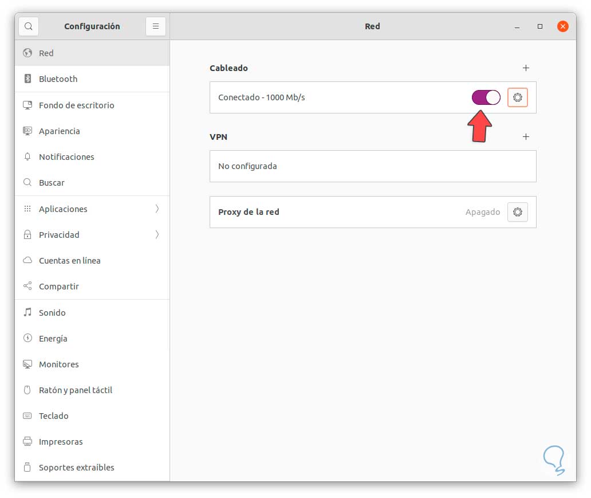Image resolution: width=591 pixels, height=498 pixels.
Task: Open the Notificaciones settings panel
Action: [66, 157]
